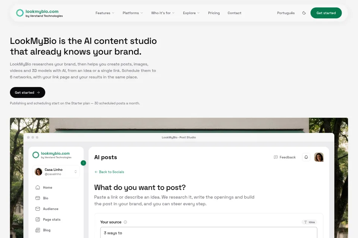
Task: Click the Casa Linho avatar in the sidebar
Action: (38, 172)
